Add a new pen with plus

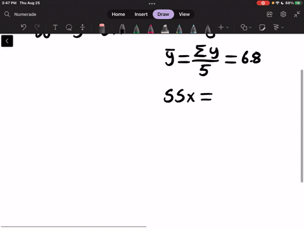click(x=221, y=27)
